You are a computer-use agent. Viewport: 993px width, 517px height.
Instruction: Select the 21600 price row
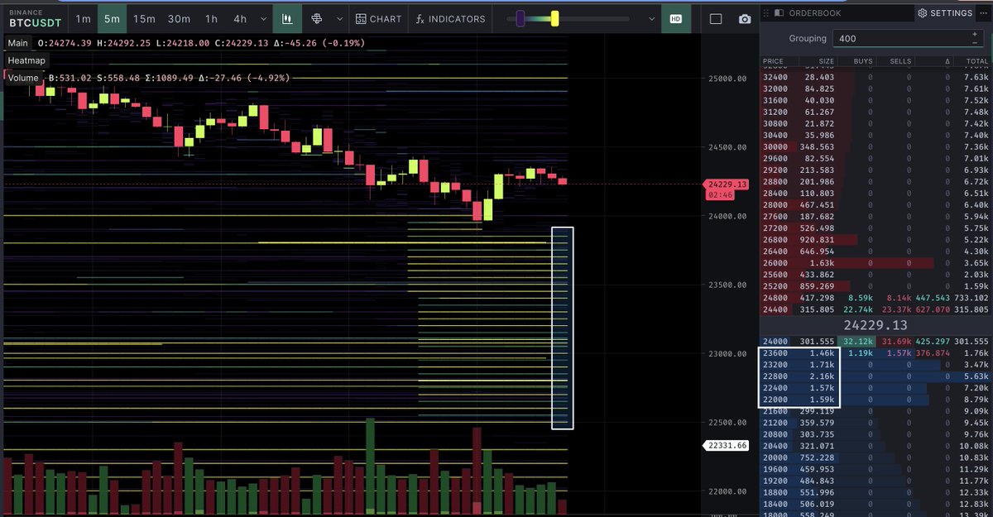875,410
